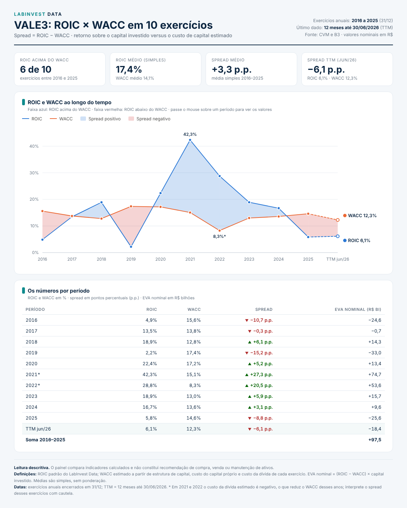Click the red down triangle beside −0,3 p.p.
This screenshot has height=508, width=407.
250,331
